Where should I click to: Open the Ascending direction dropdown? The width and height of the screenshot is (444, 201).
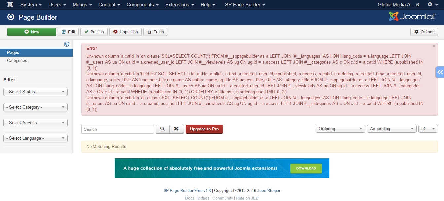[x=392, y=129]
